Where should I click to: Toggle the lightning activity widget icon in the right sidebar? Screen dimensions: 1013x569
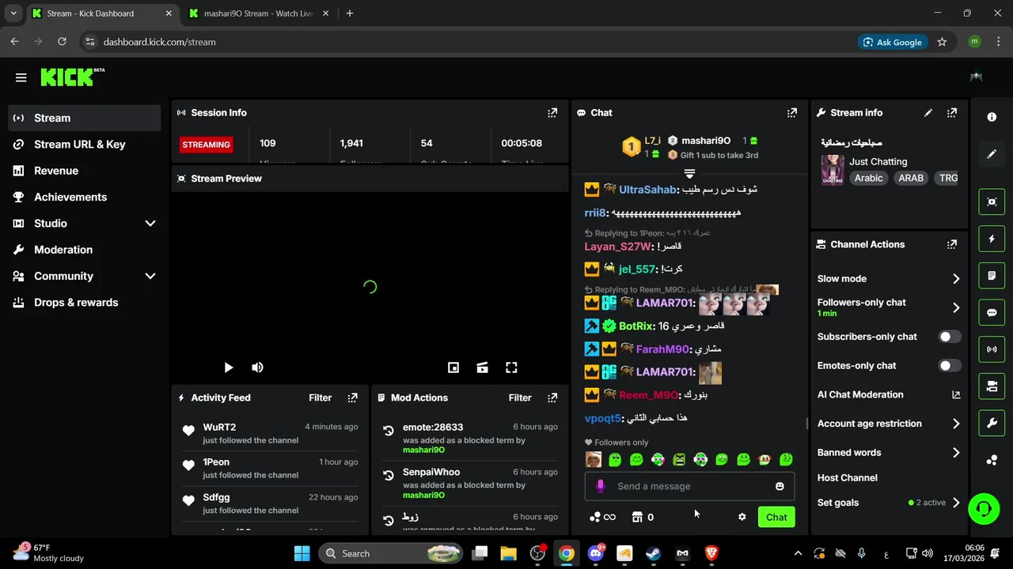point(992,239)
